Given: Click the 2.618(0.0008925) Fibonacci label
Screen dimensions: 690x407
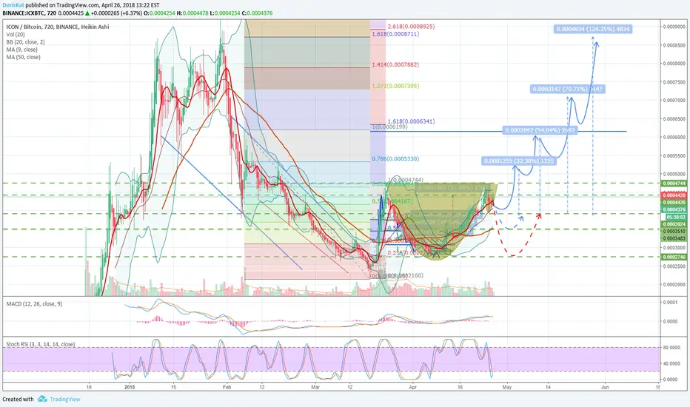Looking at the screenshot, I should click(411, 27).
